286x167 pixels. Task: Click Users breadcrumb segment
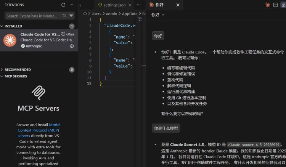click(x=96, y=14)
